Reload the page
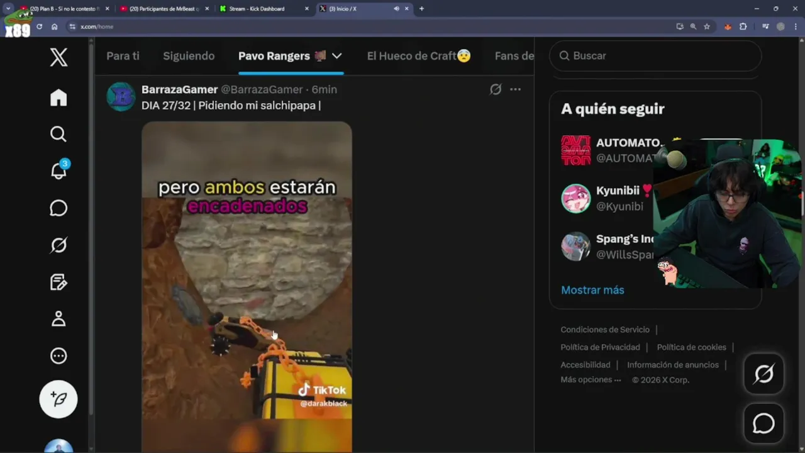The width and height of the screenshot is (805, 453). pyautogui.click(x=39, y=26)
